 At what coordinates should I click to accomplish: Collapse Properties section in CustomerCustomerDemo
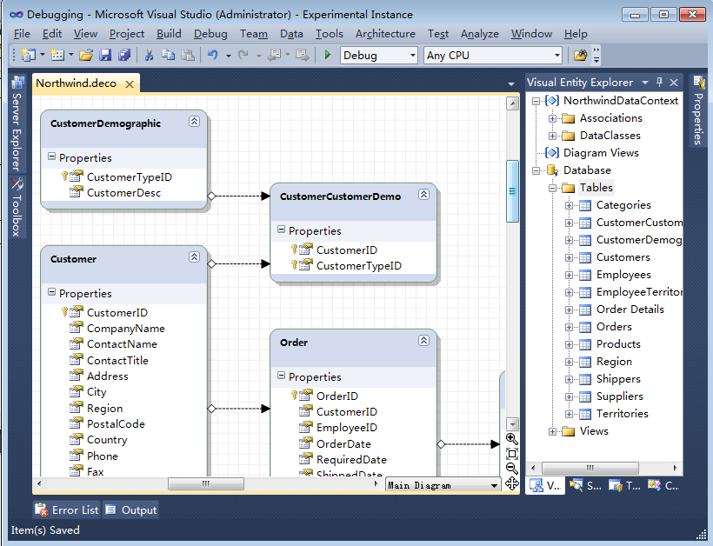pyautogui.click(x=282, y=230)
